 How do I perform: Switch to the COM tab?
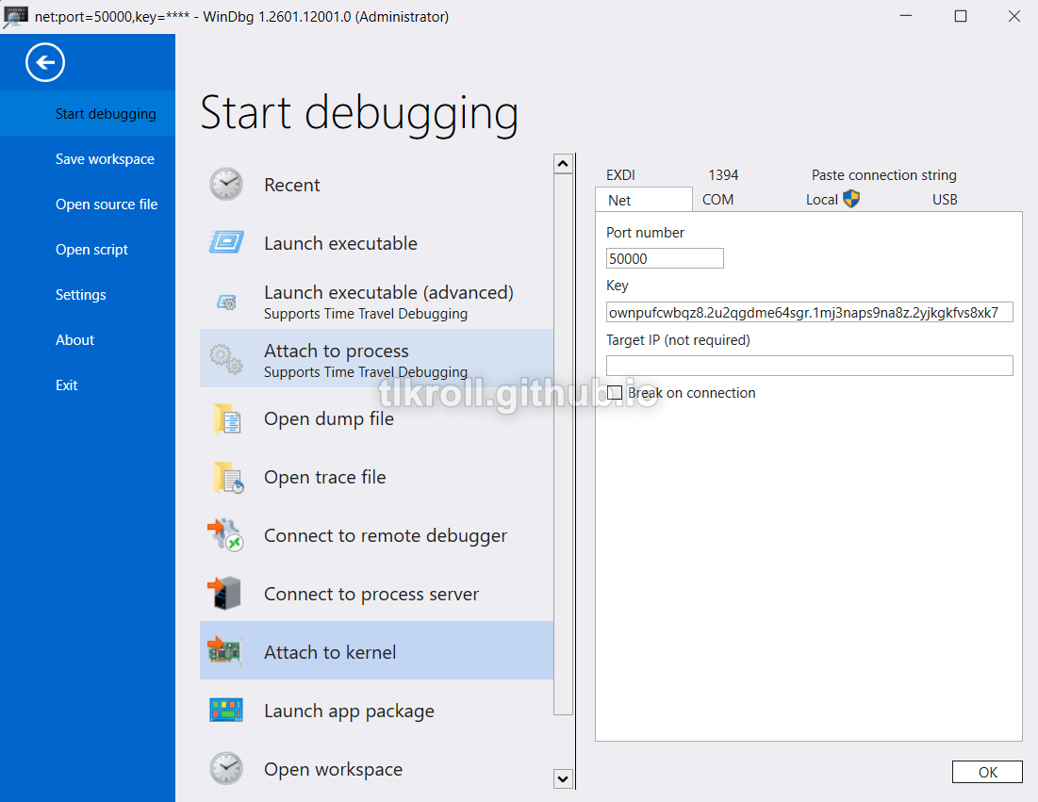coord(717,200)
